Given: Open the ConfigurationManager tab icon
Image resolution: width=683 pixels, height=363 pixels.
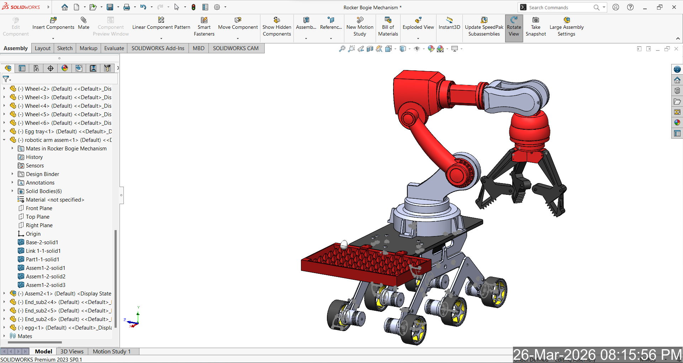Looking at the screenshot, I should coord(36,68).
